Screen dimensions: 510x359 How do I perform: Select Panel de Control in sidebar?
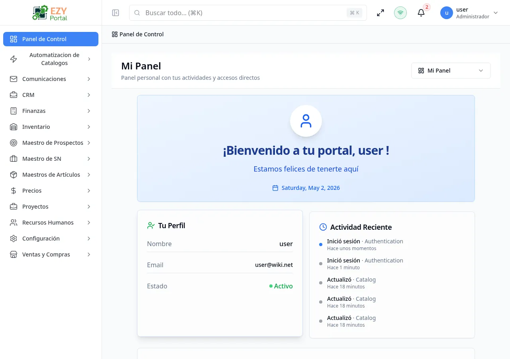tap(51, 39)
